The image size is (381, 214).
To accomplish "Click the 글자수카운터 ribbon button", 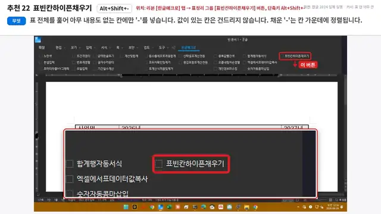I will pyautogui.click(x=104, y=62).
